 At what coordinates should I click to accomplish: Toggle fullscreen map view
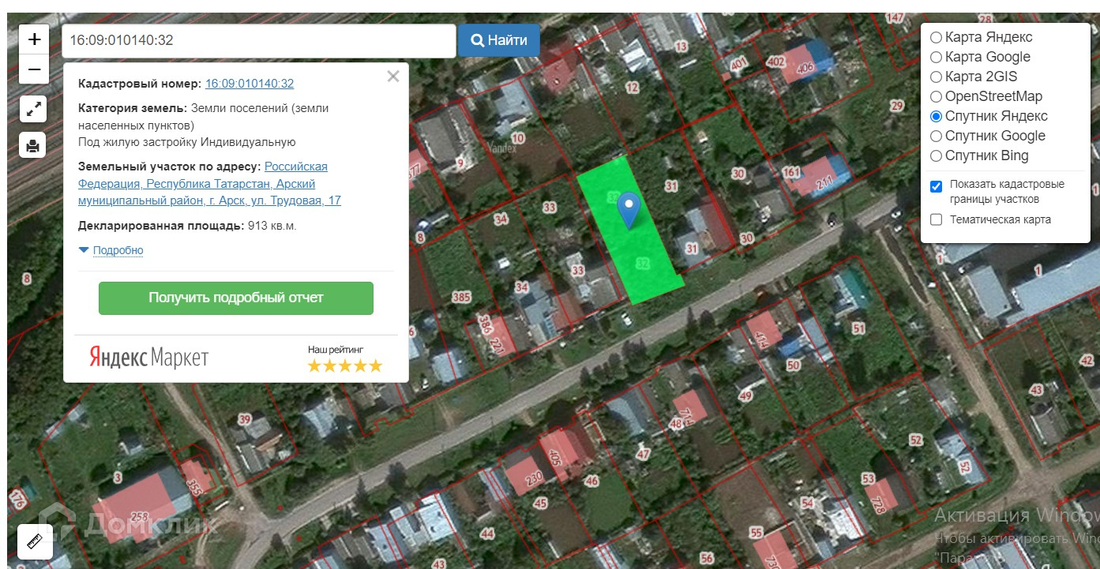34,110
